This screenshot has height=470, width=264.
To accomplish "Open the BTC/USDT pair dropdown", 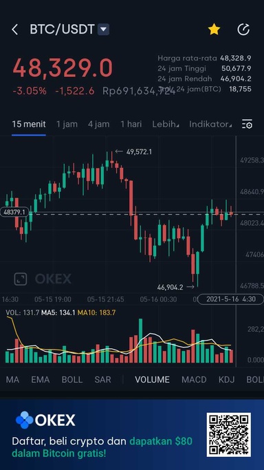I will (x=103, y=30).
